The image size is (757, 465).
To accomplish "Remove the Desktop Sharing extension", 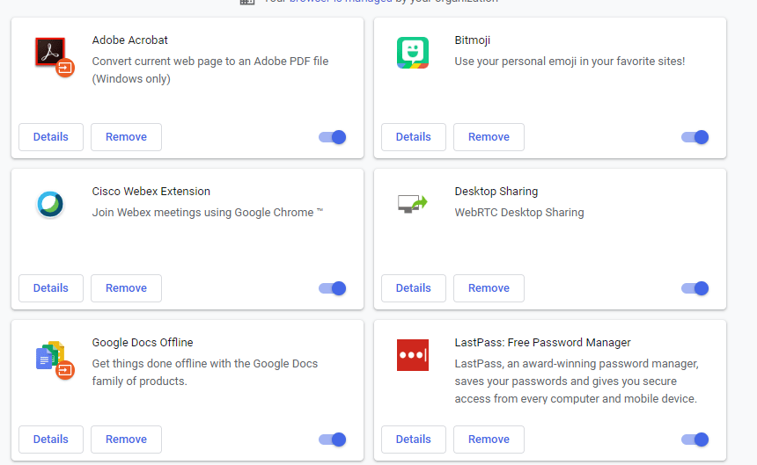I will click(489, 288).
